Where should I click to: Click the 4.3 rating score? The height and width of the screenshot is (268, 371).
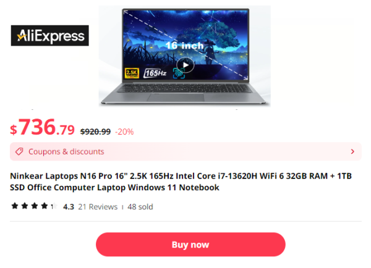point(69,207)
